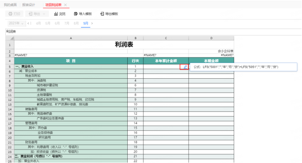302x163 pixels.
Task: Go to next months with right arrow
Action: point(92,23)
